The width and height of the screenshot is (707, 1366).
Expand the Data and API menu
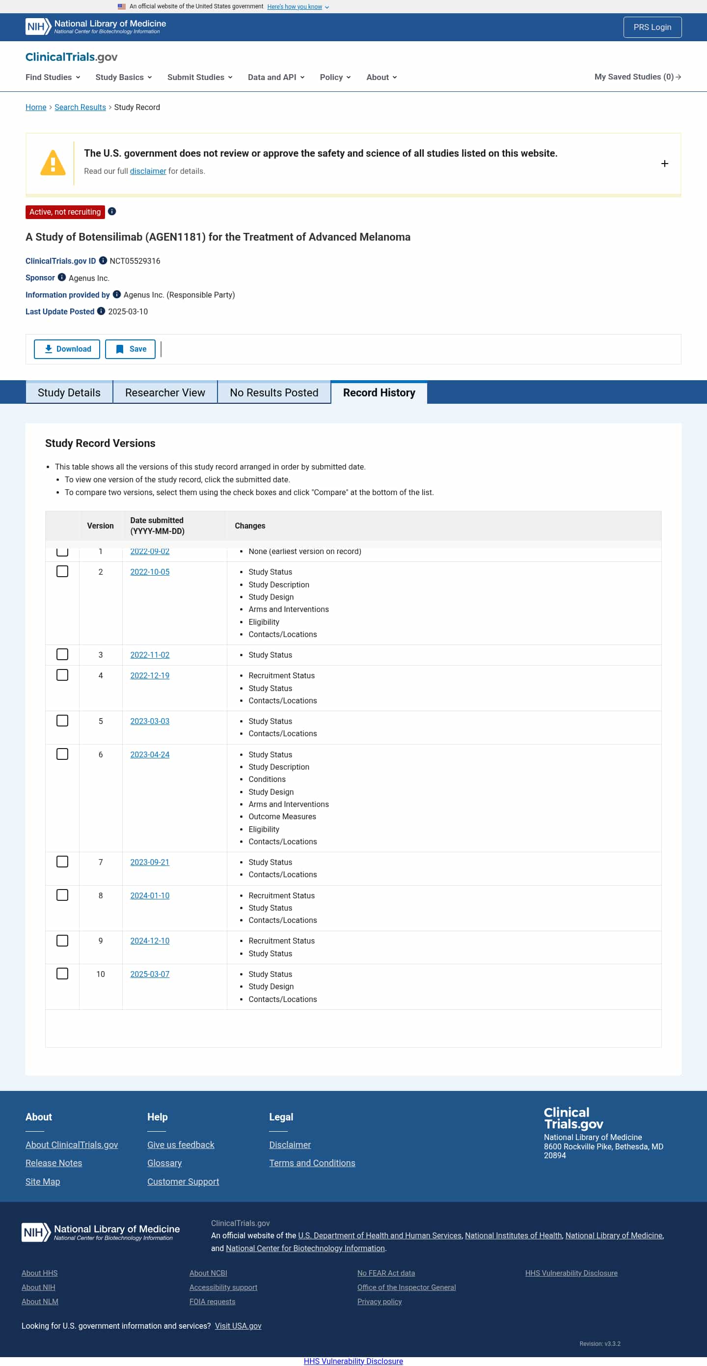276,78
